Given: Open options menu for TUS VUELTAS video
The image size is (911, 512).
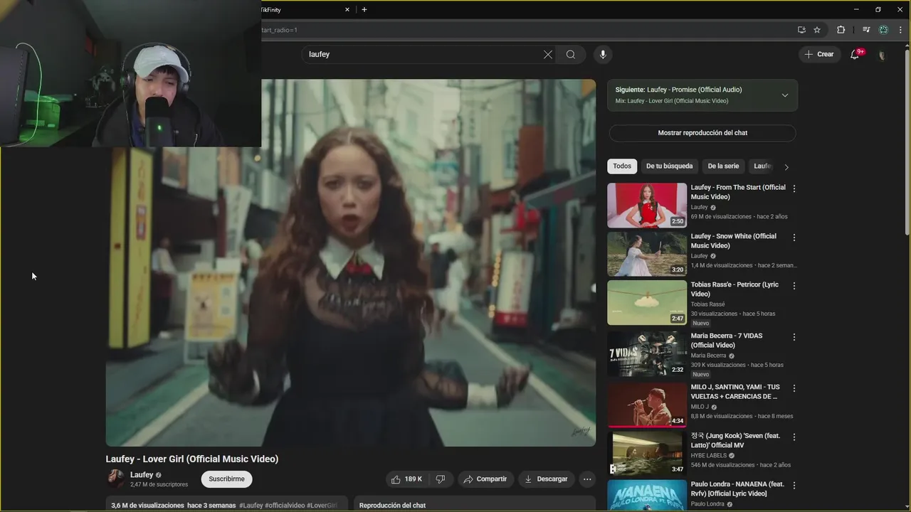Looking at the screenshot, I should [794, 388].
